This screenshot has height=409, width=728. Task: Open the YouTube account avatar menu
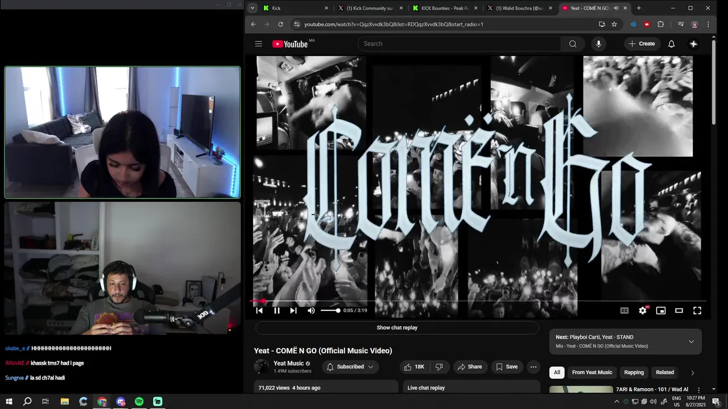(693, 44)
